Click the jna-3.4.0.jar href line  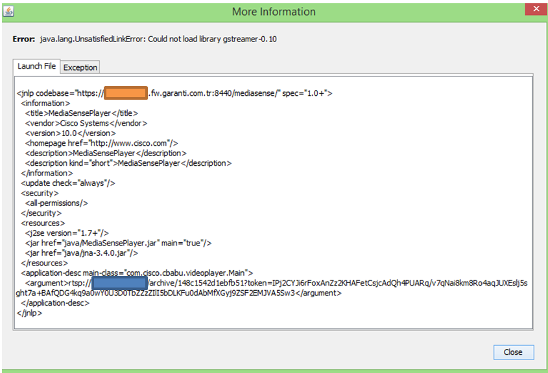(x=82, y=253)
